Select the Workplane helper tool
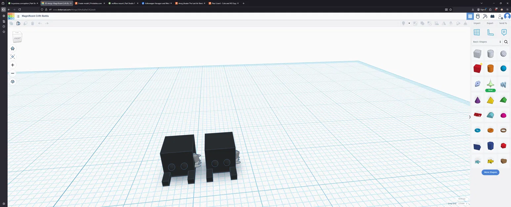Image resolution: width=511 pixels, height=207 pixels. pos(477,32)
